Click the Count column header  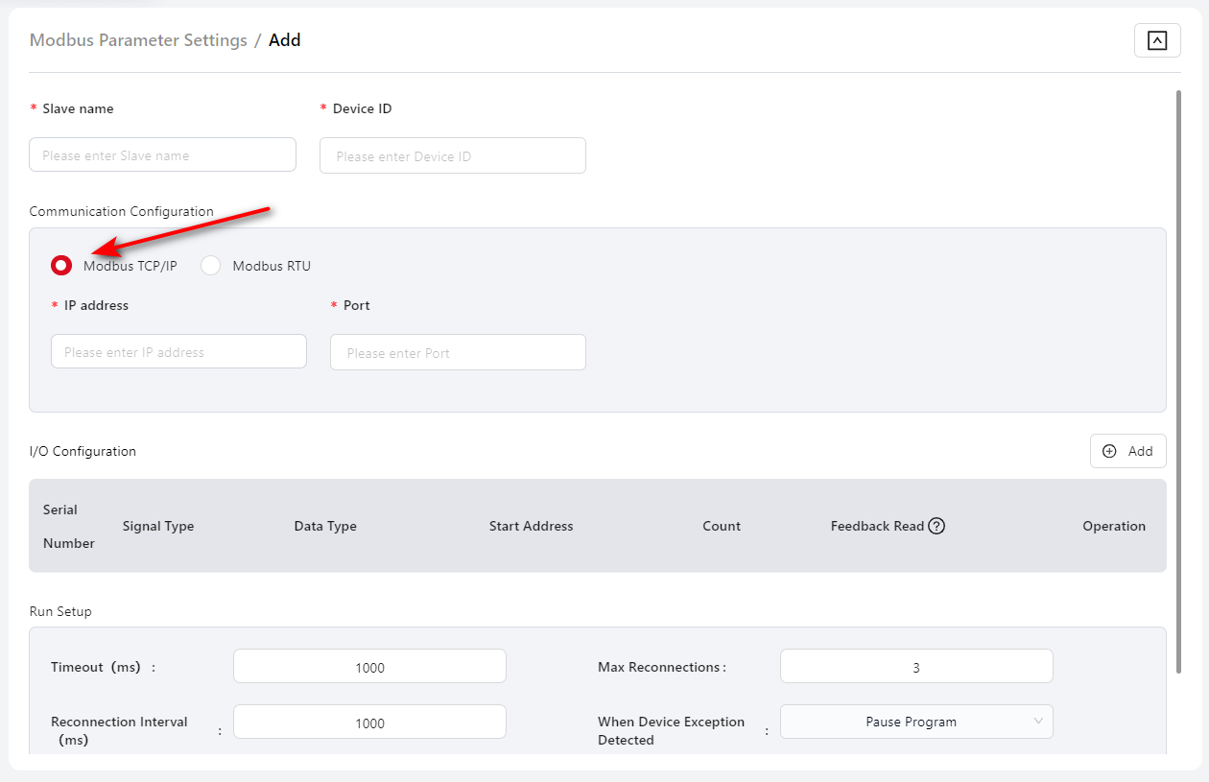[722, 526]
